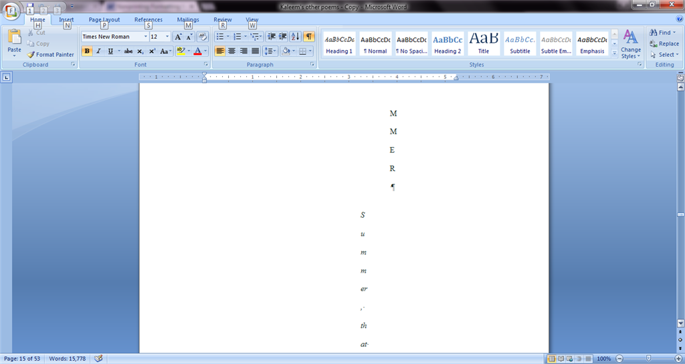685x364 pixels.
Task: Click the Page 15 of 53 indicator
Action: click(x=22, y=359)
